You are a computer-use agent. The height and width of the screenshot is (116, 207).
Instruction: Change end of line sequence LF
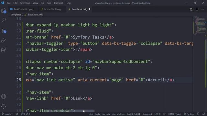coord(164,114)
